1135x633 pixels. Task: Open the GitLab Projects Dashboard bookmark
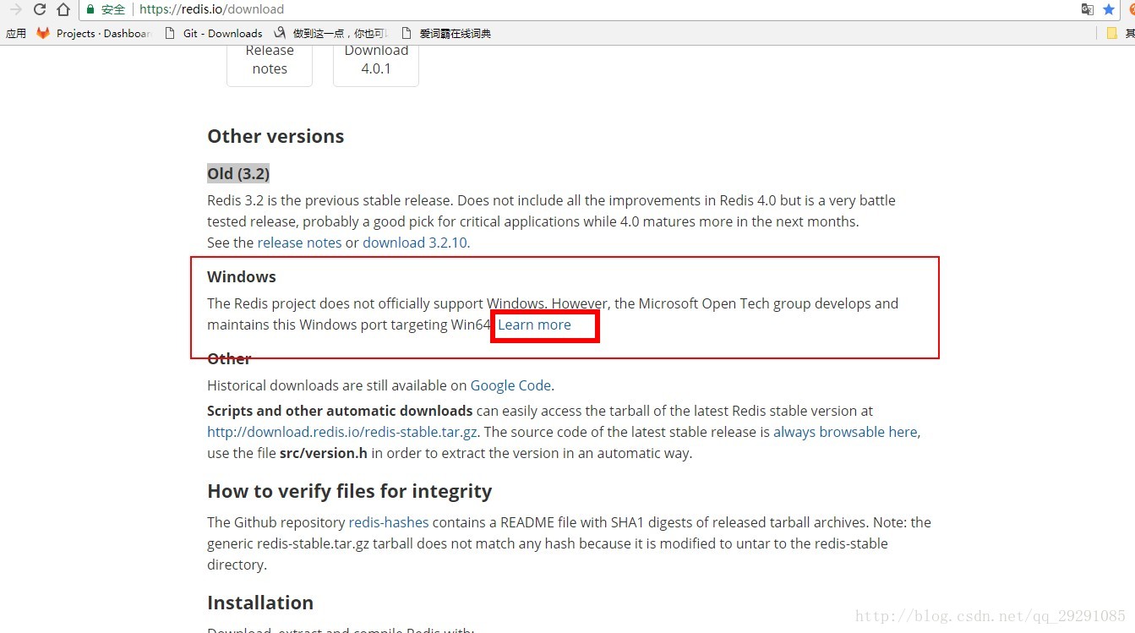(93, 33)
